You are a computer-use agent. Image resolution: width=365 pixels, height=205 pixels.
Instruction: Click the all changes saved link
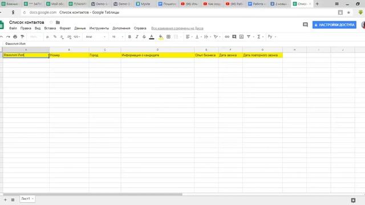(177, 28)
